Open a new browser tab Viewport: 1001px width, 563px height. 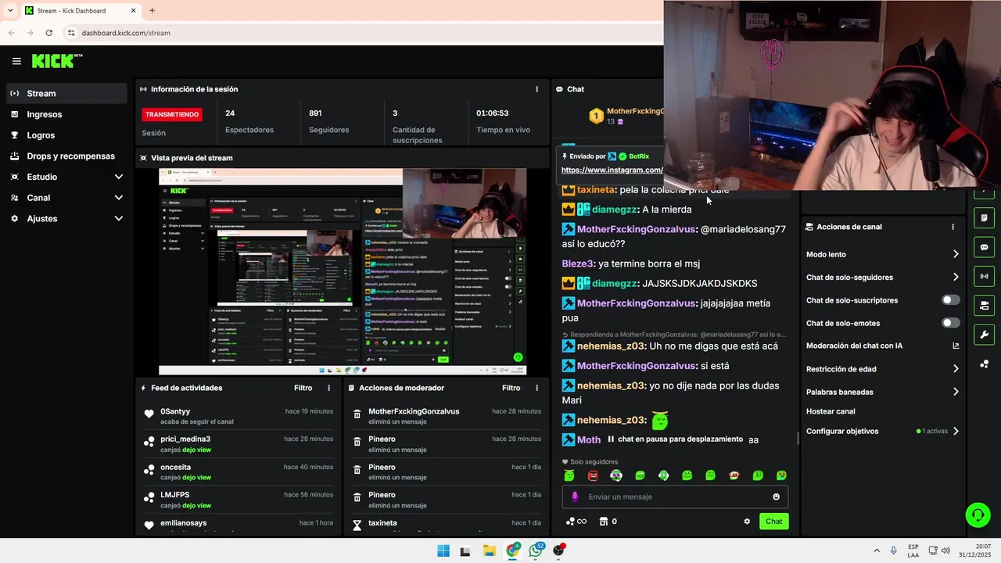[152, 11]
